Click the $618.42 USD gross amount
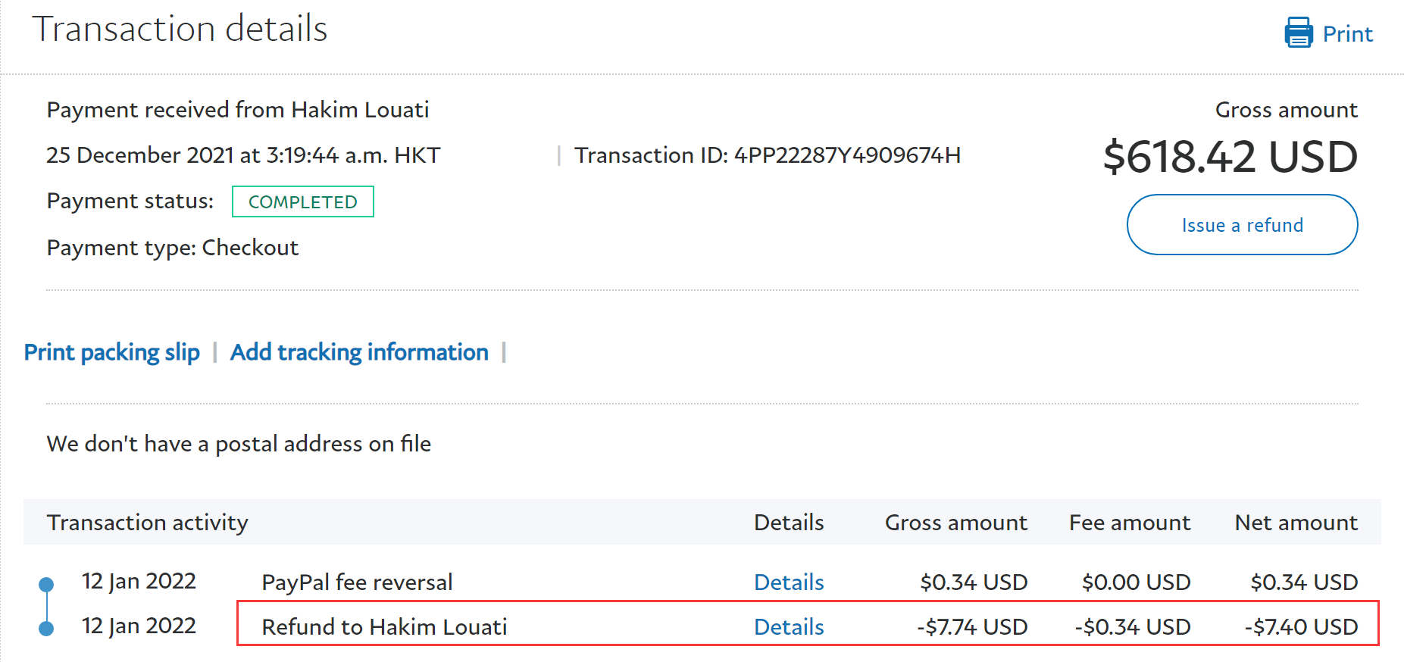The height and width of the screenshot is (662, 1404). [1230, 157]
